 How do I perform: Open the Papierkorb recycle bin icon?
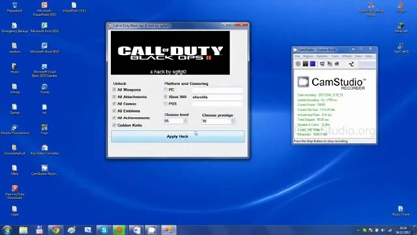[x=15, y=7]
